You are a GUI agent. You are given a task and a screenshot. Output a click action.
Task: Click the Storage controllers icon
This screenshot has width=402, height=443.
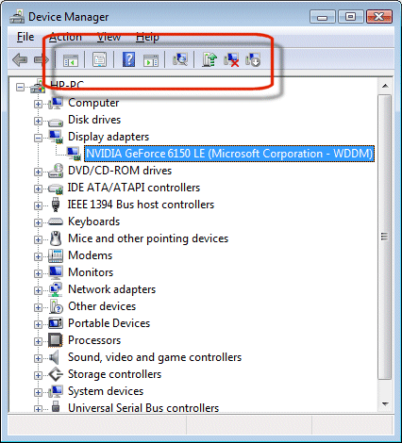[56, 374]
